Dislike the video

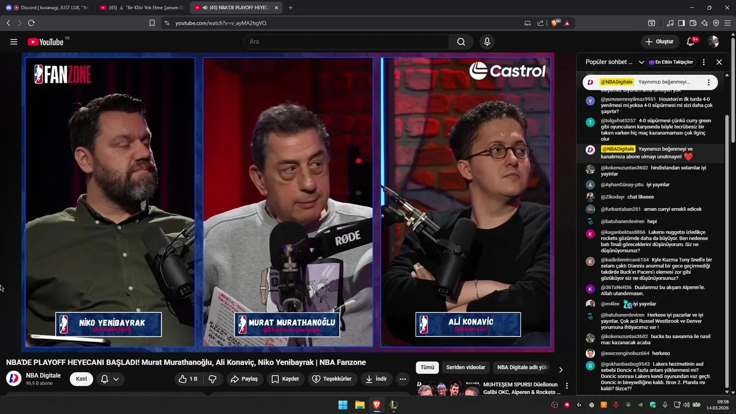click(212, 379)
